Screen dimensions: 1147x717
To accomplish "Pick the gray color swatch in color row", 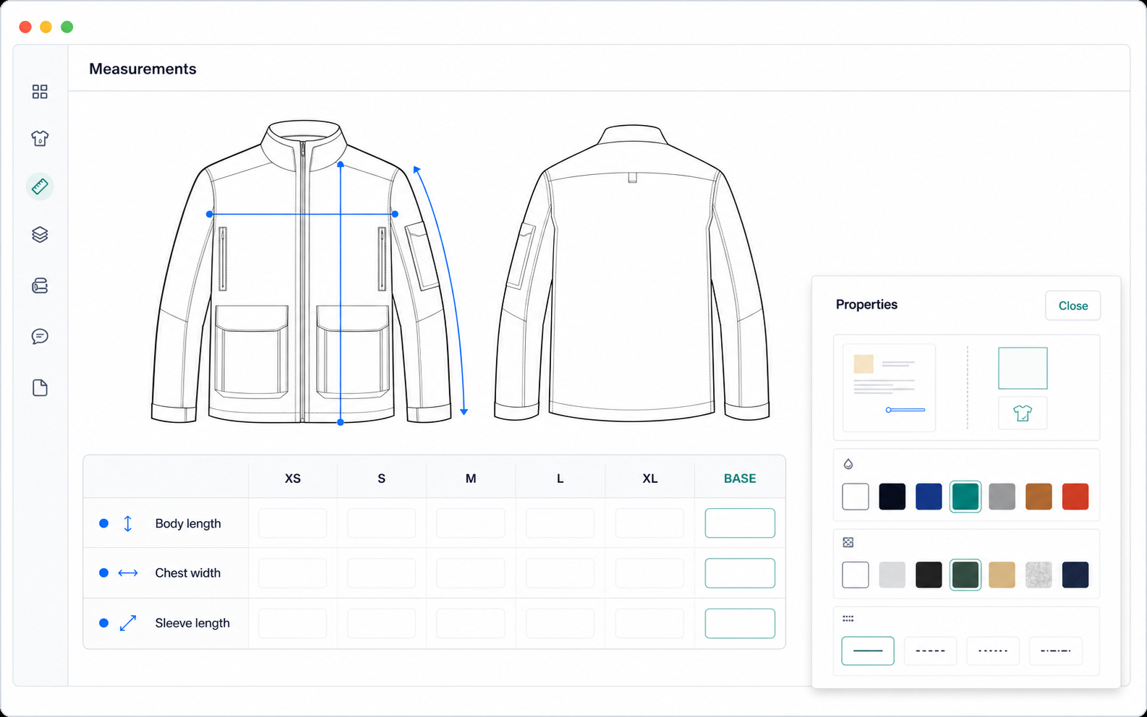I will coord(1002,497).
